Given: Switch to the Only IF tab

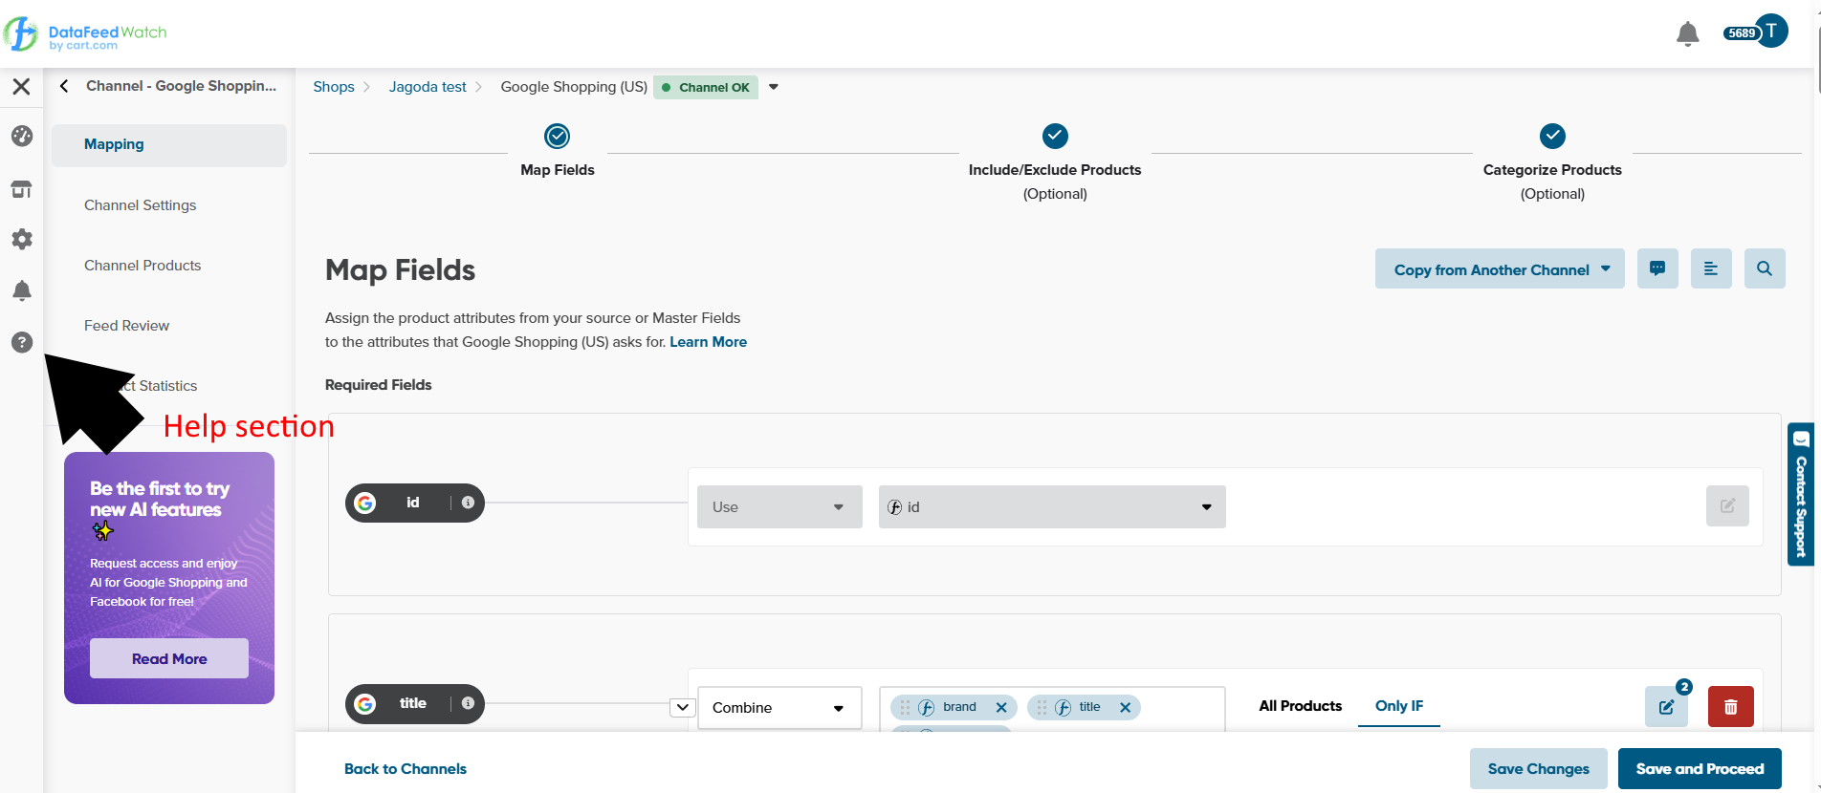Looking at the screenshot, I should click(1398, 706).
